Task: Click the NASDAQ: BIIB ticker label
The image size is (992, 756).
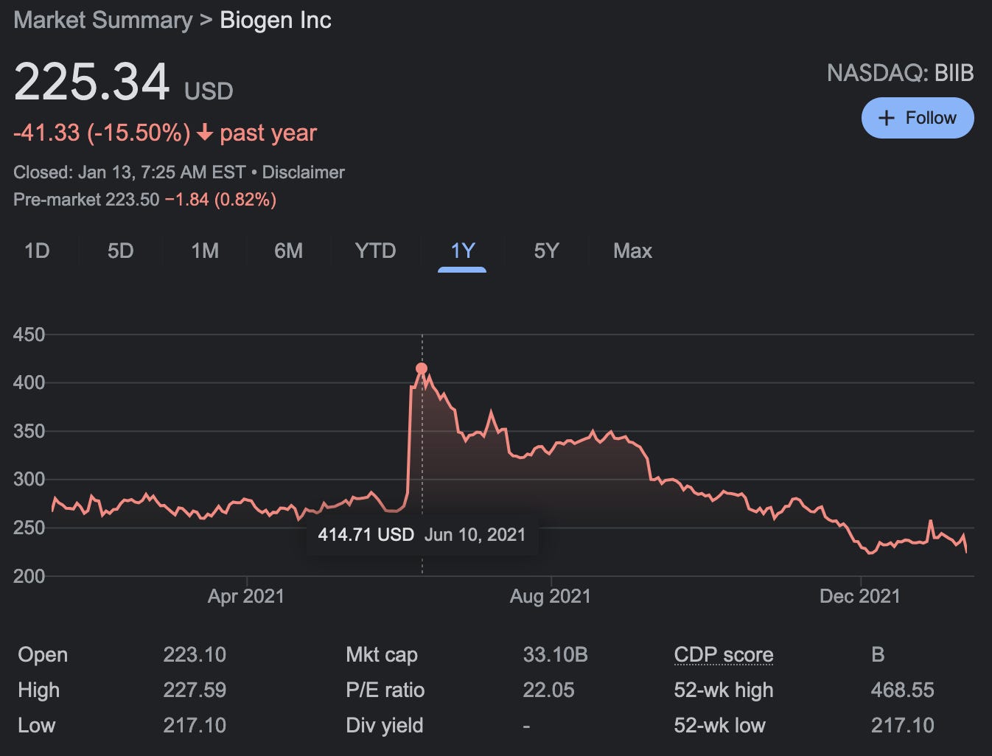Action: tap(900, 73)
